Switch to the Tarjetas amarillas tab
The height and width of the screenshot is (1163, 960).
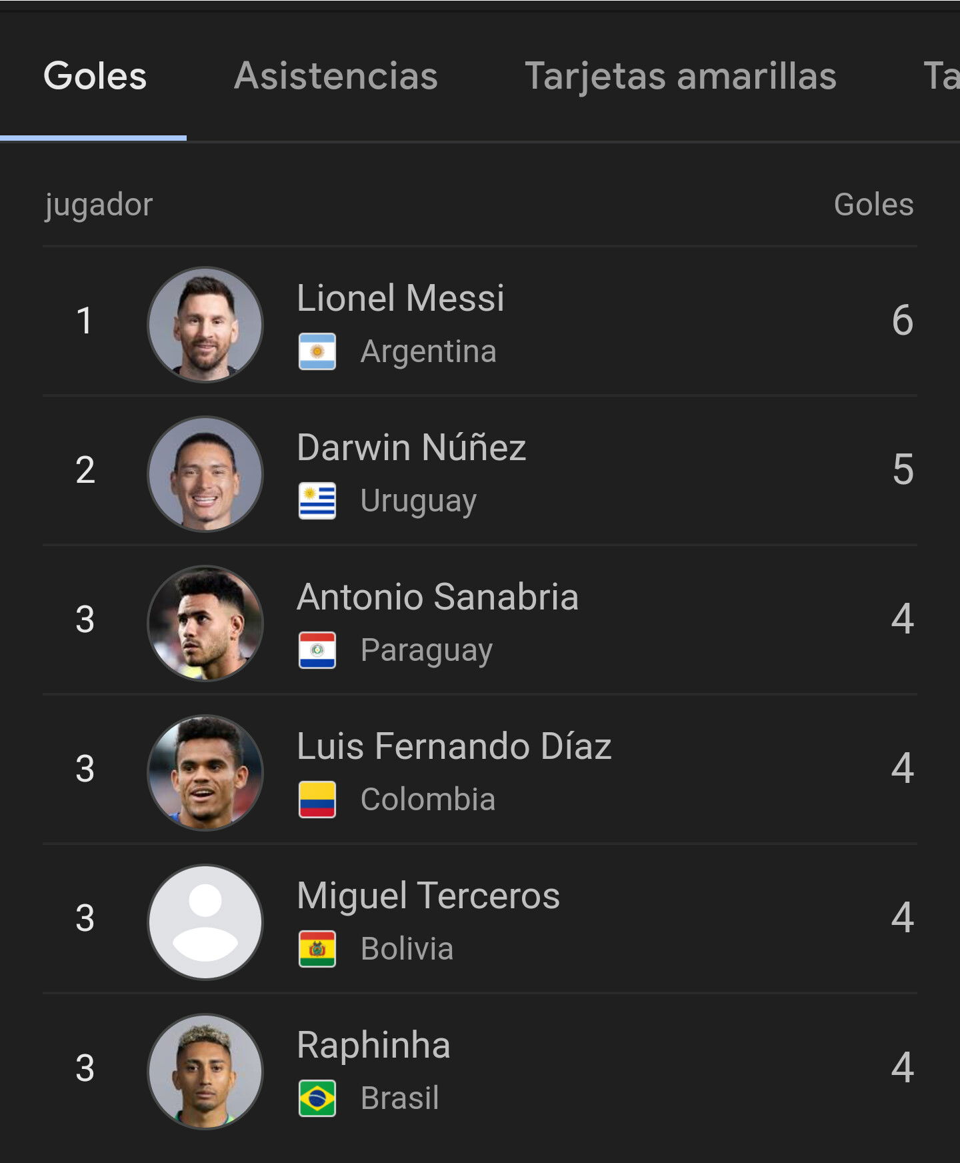tap(681, 76)
